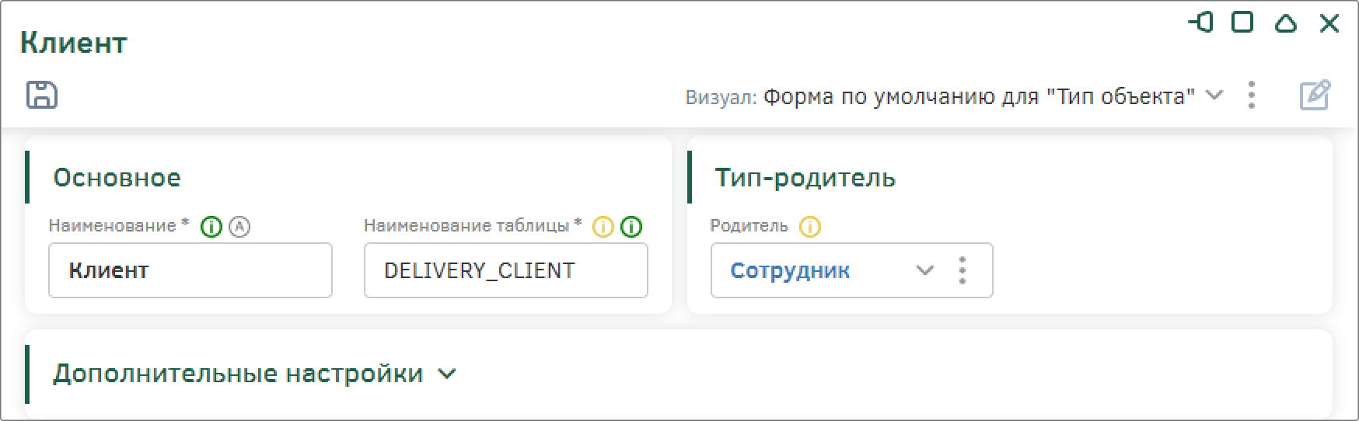Click the Форма по умолчанию visual label

(x=979, y=96)
